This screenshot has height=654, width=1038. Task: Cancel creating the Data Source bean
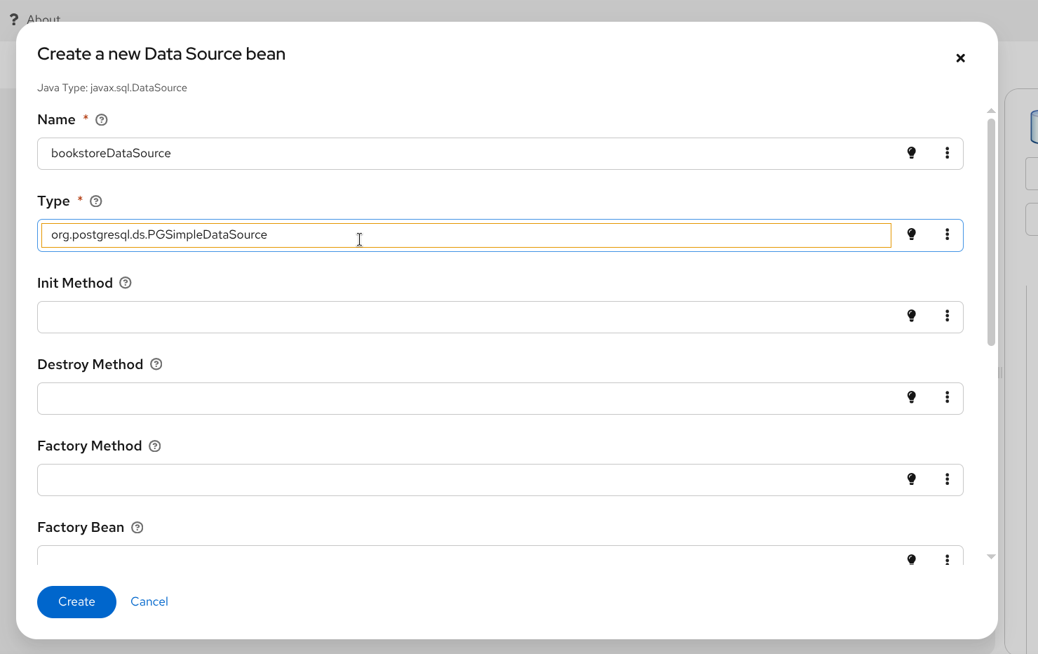149,601
